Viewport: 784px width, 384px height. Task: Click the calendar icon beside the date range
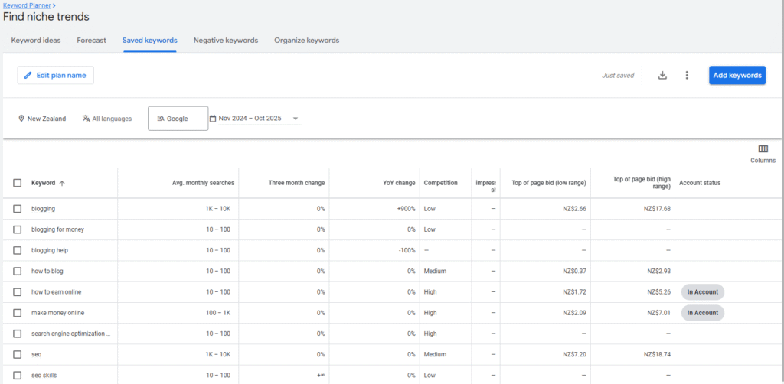click(213, 119)
